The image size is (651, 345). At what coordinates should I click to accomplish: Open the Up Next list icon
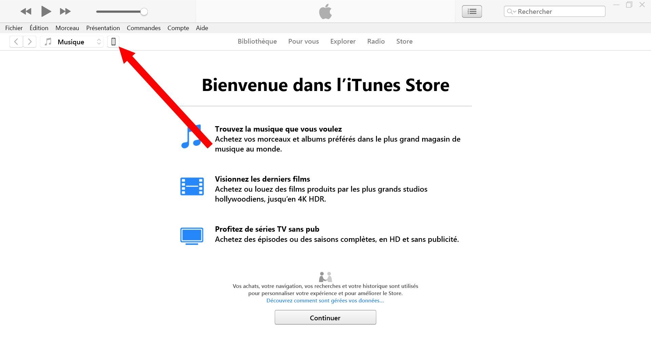[472, 11]
